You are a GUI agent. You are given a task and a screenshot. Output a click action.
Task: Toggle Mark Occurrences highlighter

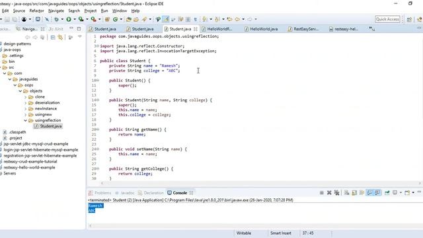pos(166,19)
